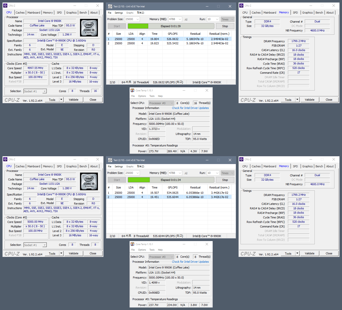Open the Options menu in the 16-thread Core Temp window

pos(142,96)
